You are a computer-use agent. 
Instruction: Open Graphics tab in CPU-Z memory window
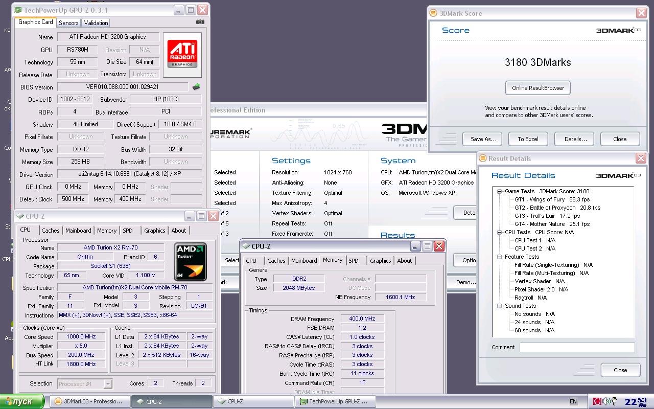(x=380, y=261)
